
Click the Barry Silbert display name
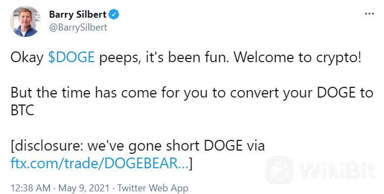pos(77,14)
